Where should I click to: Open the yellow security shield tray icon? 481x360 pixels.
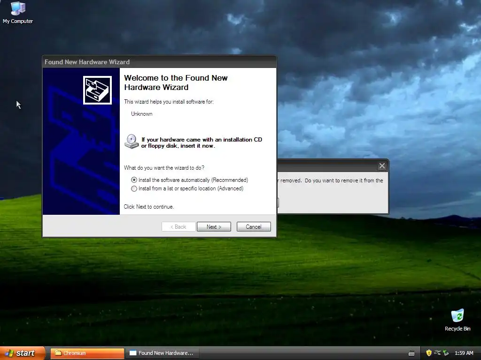429,353
